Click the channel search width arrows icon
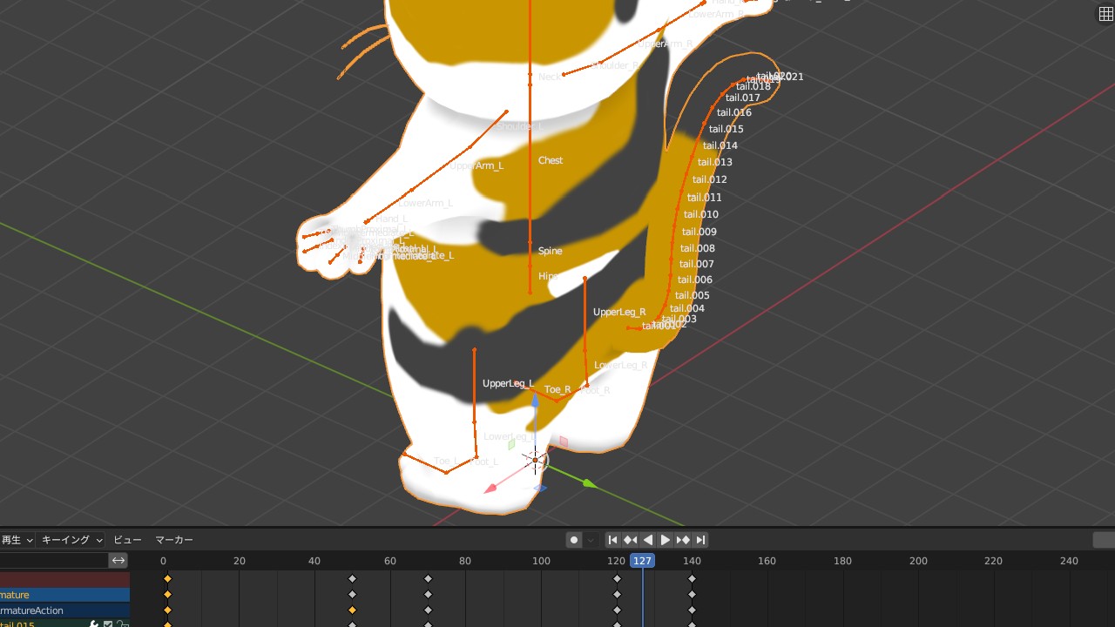The image size is (1115, 627). (x=118, y=560)
